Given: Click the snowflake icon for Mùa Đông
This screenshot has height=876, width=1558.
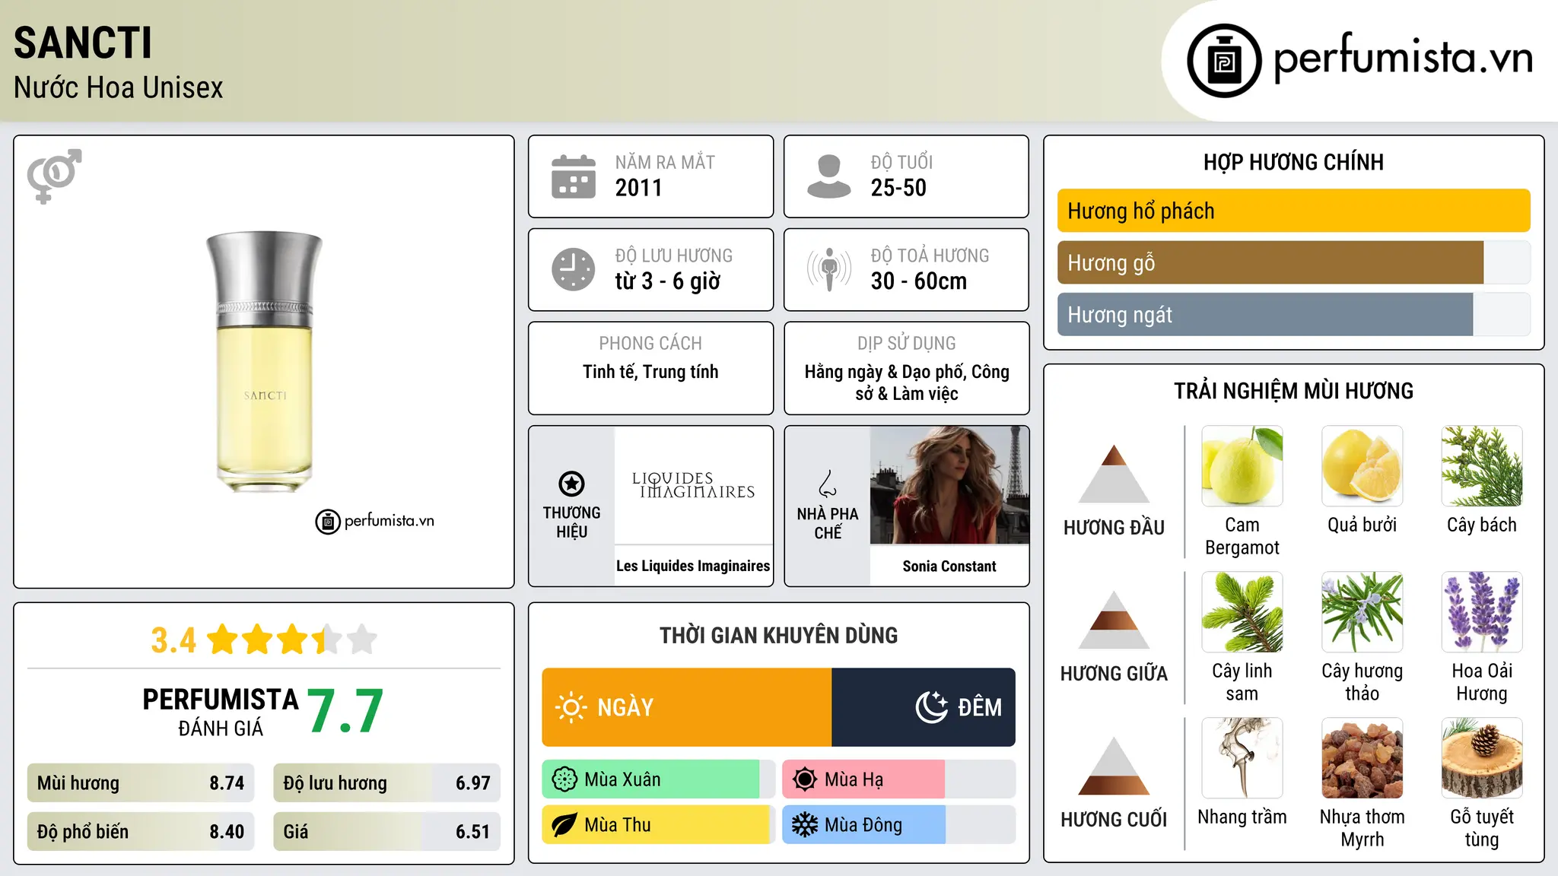Looking at the screenshot, I should pos(805,825).
